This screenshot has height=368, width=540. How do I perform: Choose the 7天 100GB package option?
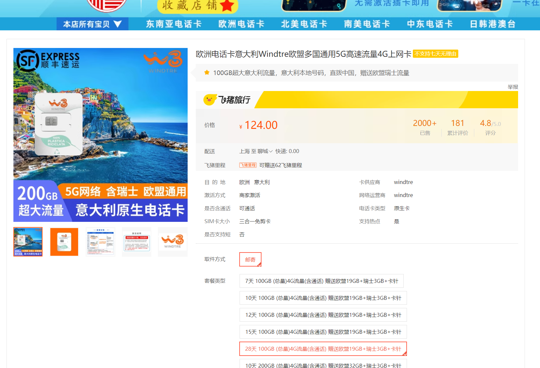point(322,281)
